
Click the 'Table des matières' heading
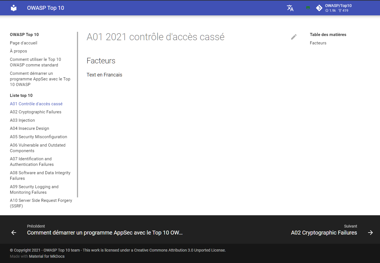328,35
